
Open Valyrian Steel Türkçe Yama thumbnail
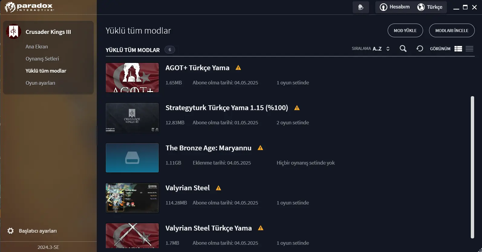[x=132, y=236]
